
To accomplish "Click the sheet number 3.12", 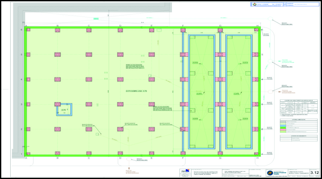I will tap(315, 173).
